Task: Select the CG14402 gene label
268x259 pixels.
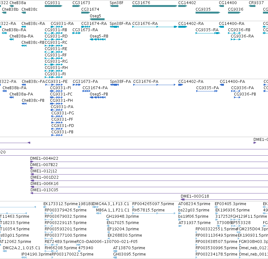Action: (187, 3)
